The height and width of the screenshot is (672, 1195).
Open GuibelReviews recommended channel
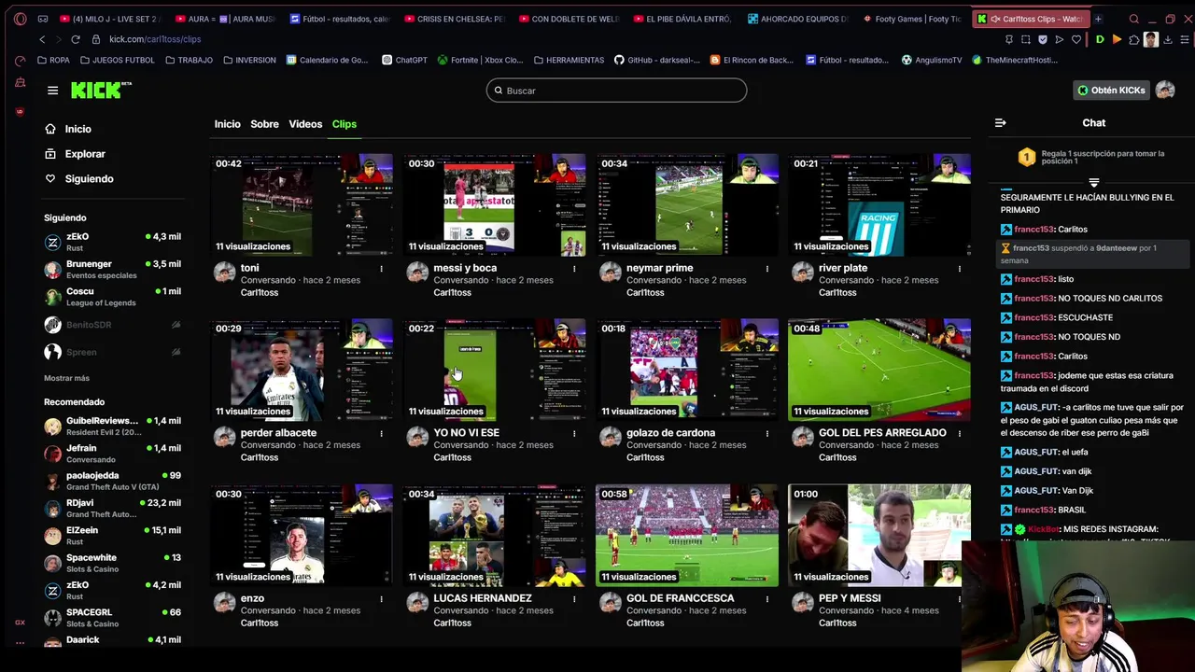click(113, 427)
